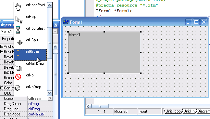The image size is (210, 119).
Task: Select crMultiDrag text in cursor list
Action: coord(35,63)
